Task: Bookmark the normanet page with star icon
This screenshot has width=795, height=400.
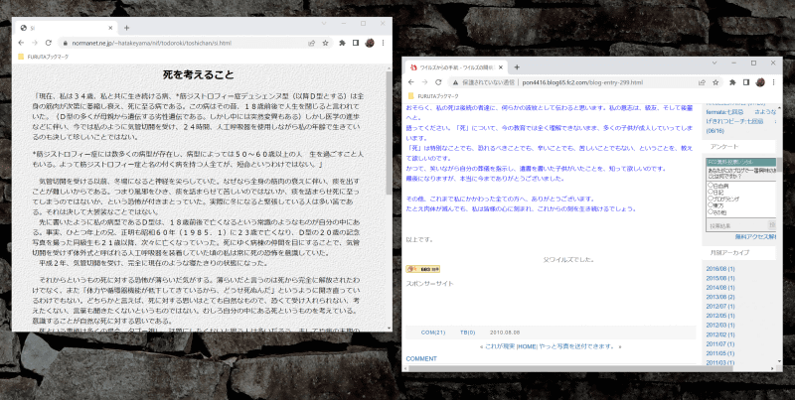Action: point(326,44)
